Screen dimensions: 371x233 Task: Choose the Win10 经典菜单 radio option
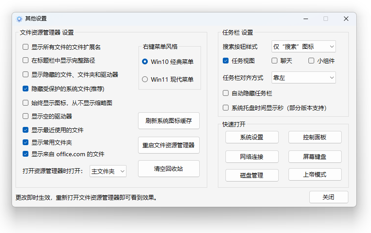click(x=145, y=62)
